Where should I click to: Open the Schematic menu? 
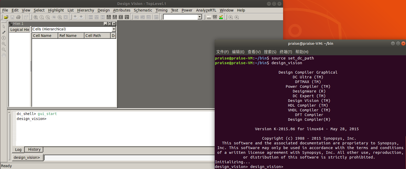point(143,10)
